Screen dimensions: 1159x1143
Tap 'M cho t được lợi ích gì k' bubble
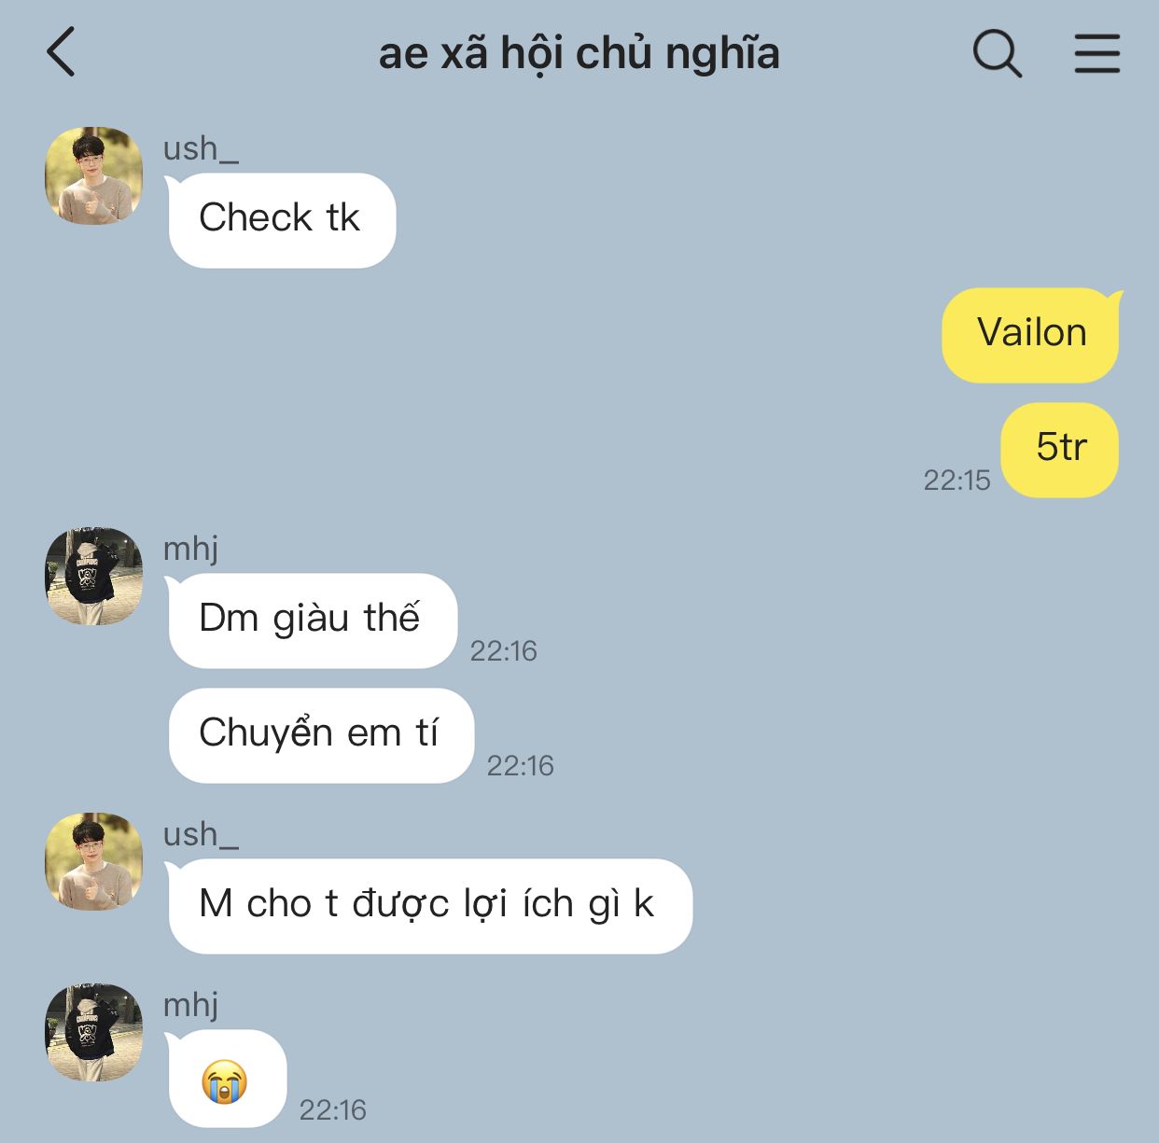click(428, 906)
